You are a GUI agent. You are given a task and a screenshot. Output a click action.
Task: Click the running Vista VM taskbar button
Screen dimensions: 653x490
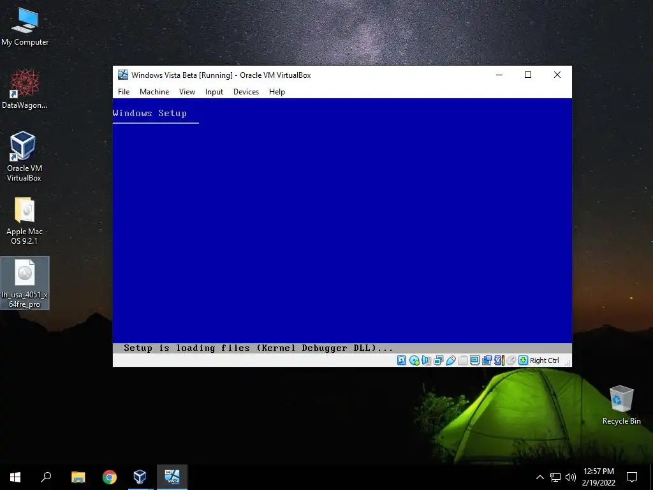point(172,477)
